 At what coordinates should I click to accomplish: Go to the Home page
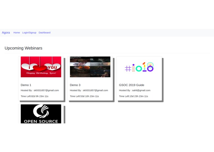[17, 33]
